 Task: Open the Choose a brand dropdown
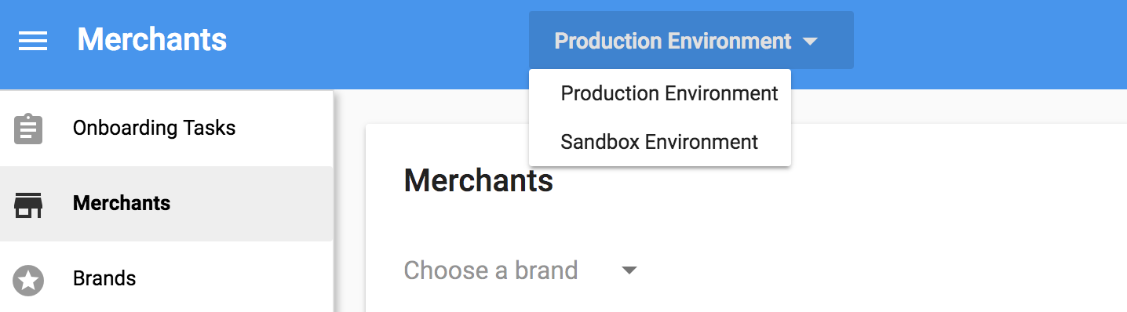(520, 270)
